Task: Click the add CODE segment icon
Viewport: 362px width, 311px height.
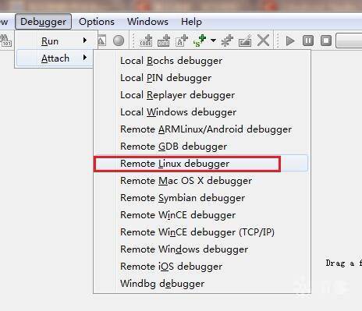Action: (x=146, y=41)
